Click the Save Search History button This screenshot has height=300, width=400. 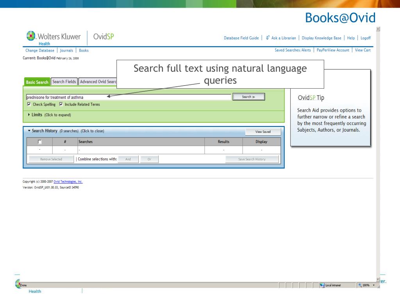252,159
